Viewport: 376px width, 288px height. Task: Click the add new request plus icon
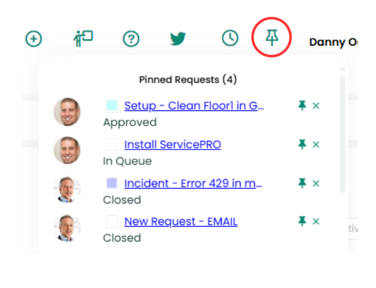point(34,39)
